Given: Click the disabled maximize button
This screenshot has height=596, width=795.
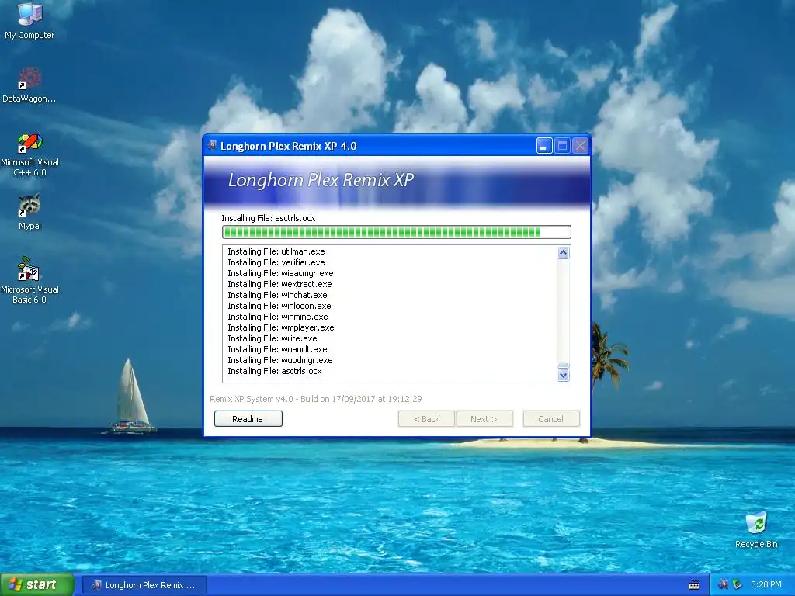Looking at the screenshot, I should pos(562,146).
